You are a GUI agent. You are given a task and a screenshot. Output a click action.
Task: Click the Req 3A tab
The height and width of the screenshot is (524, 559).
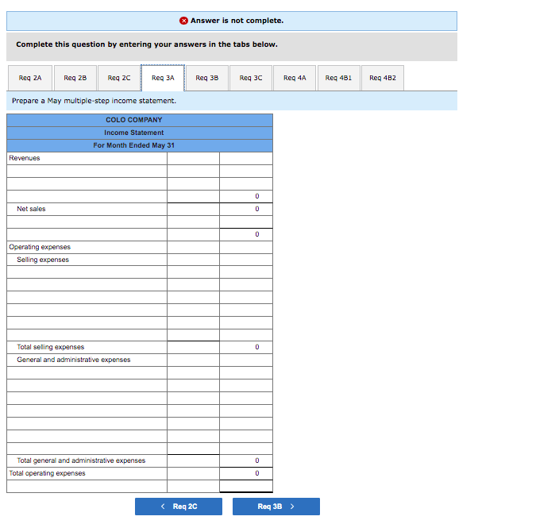click(x=163, y=78)
